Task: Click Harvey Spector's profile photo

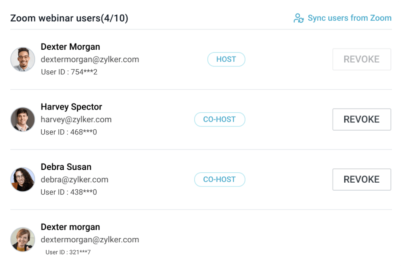Action: point(23,119)
